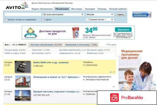The width and height of the screenshot is (157, 105).
Task: Switch to 'Компании и магазины' tab
Action: point(81,45)
